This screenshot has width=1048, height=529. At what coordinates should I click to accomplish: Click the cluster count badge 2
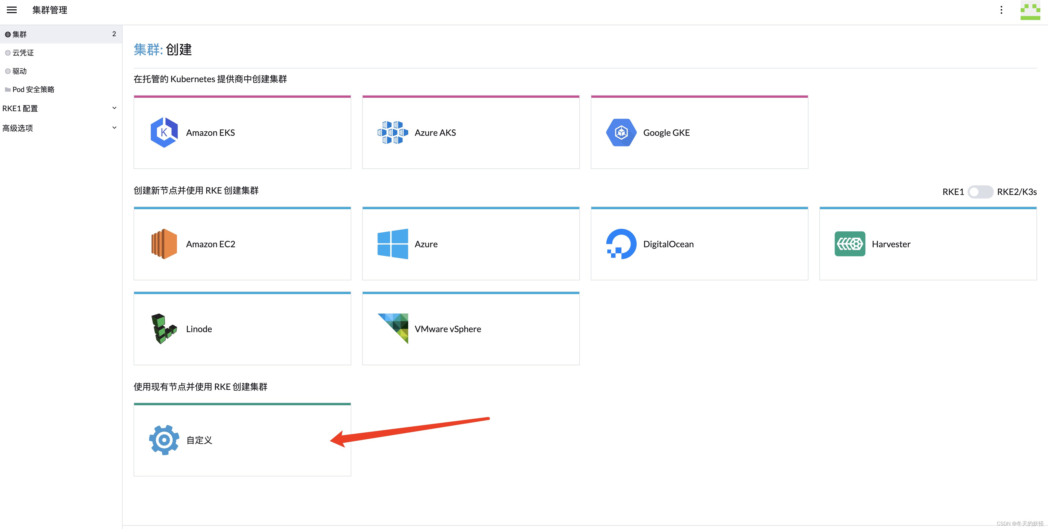pos(114,34)
